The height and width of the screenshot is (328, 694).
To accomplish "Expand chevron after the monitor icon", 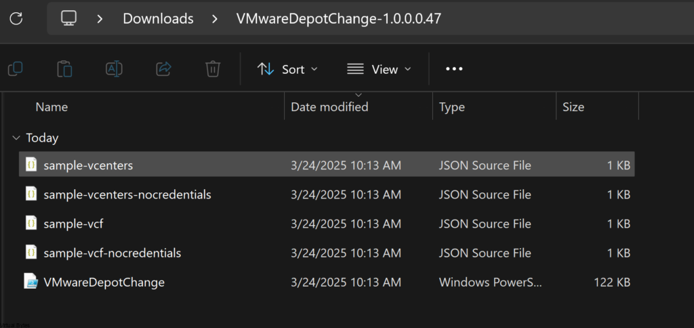I will click(100, 18).
